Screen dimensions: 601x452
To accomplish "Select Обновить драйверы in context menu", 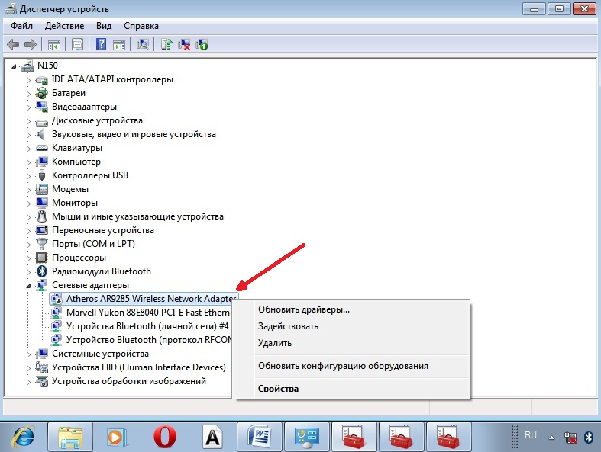I will pos(303,309).
